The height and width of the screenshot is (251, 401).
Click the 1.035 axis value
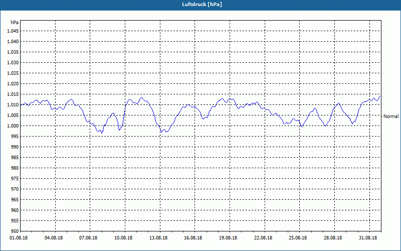pos(13,52)
